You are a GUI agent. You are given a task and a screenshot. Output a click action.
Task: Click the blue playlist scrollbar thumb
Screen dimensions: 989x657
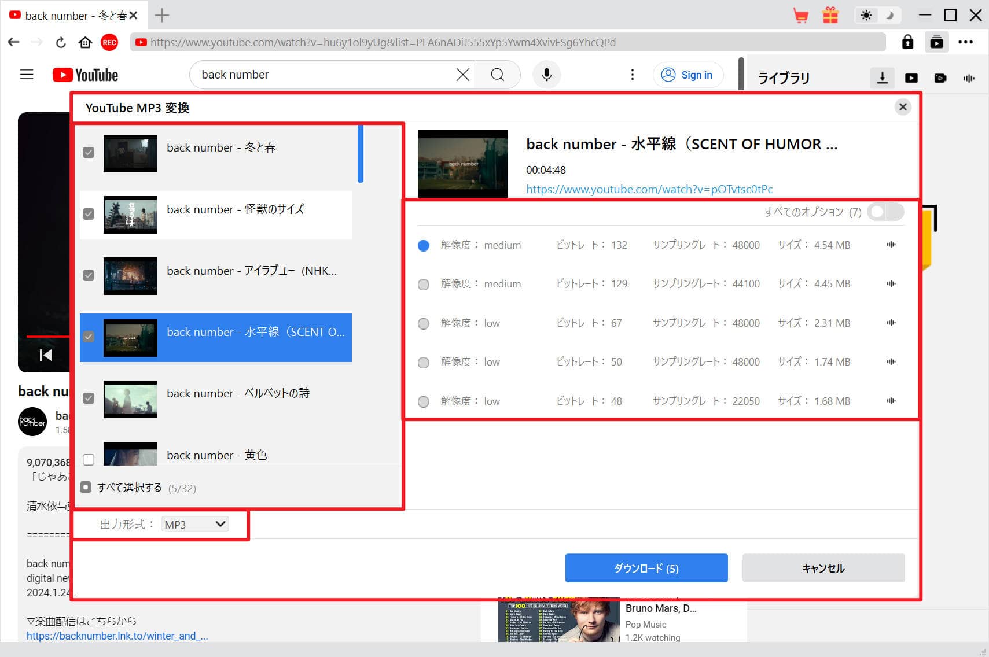coord(361,154)
